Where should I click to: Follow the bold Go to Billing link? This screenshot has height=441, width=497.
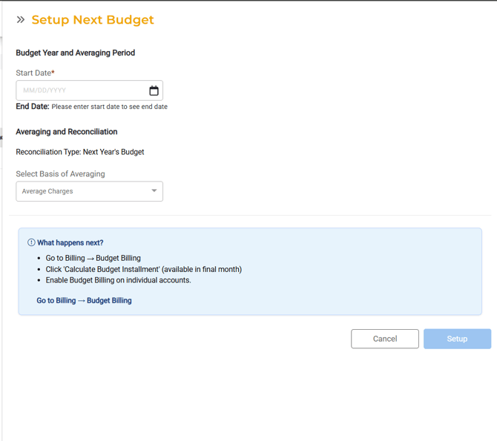[84, 301]
